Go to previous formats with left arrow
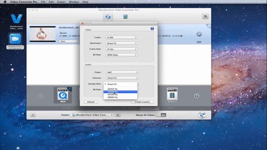 (x=41, y=96)
